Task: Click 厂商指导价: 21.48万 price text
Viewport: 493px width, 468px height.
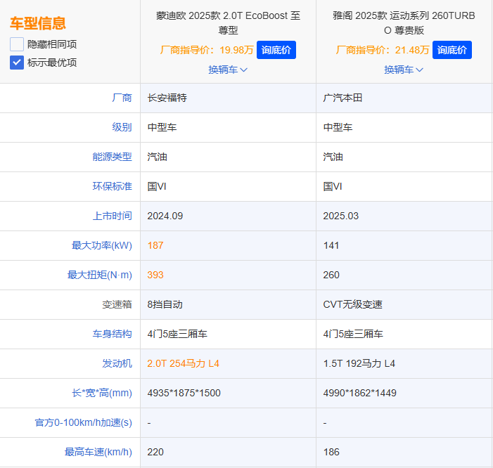Action: 383,50
